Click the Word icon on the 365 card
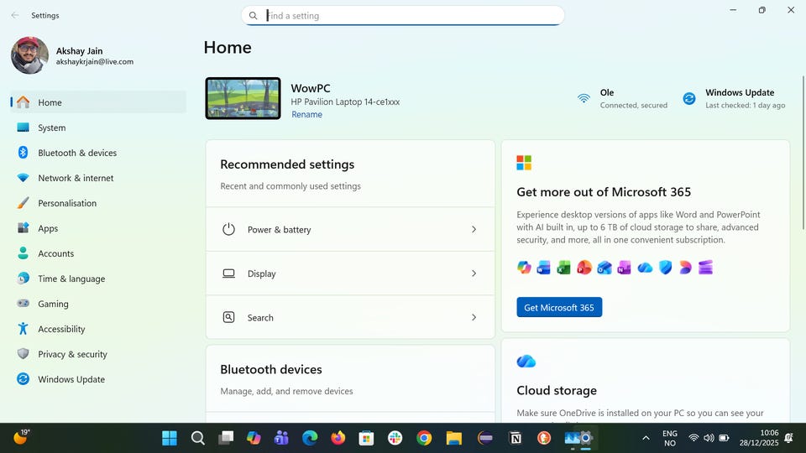This screenshot has width=806, height=453. tap(543, 268)
